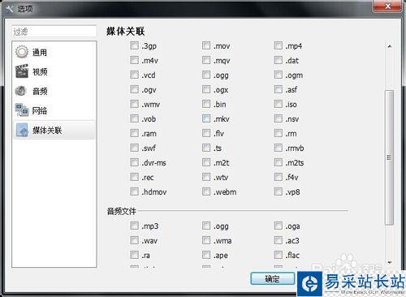This screenshot has width=406, height=297.
Task: Click the scrollbar up arrow
Action: (x=389, y=46)
